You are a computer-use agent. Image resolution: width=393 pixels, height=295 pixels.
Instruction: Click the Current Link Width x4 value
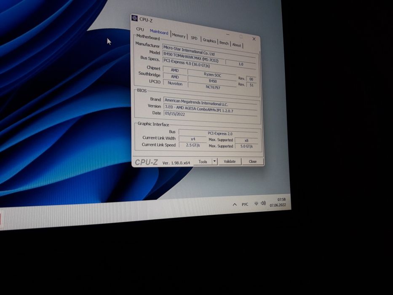point(193,139)
